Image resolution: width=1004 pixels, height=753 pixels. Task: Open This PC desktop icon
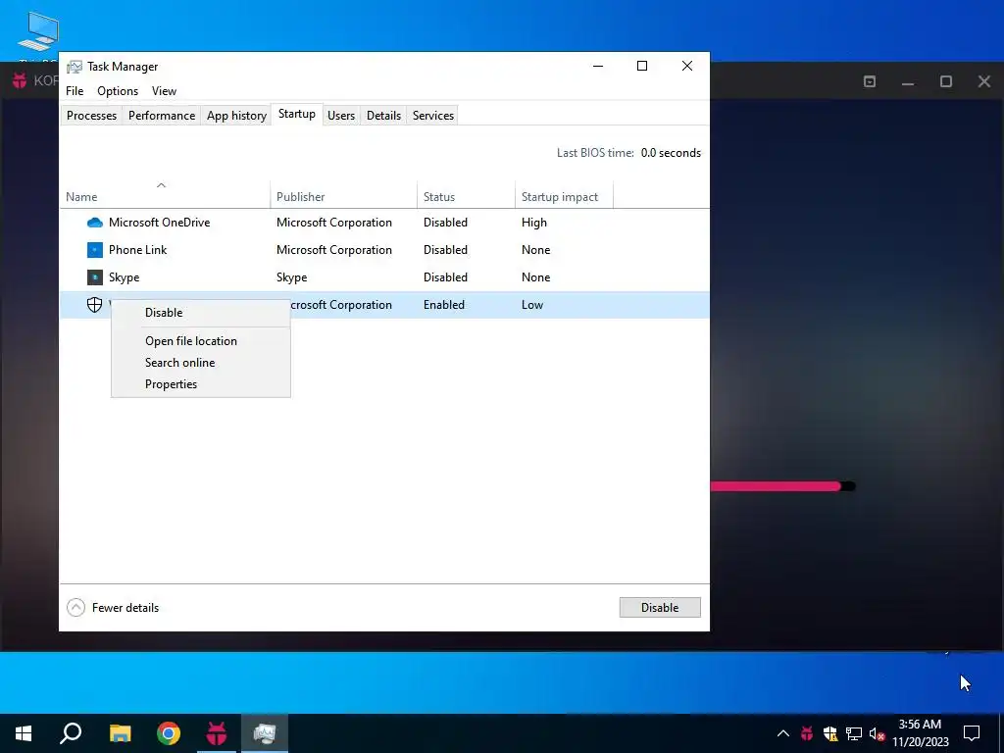(38, 32)
